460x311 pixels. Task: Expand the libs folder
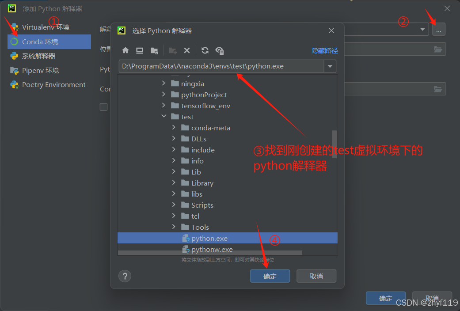(x=174, y=193)
